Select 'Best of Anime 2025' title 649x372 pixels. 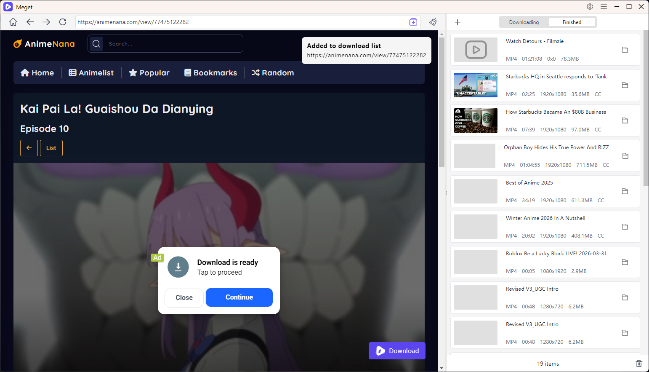[x=529, y=183]
